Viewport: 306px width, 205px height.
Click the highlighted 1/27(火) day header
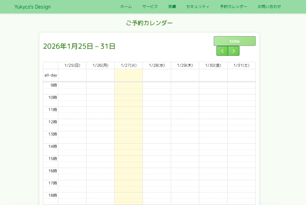128,65
